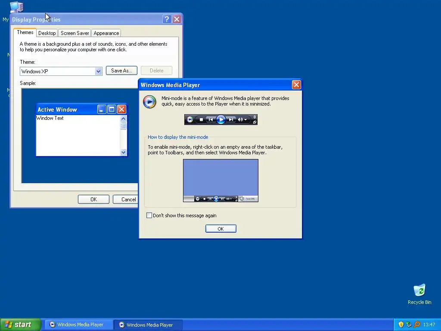The height and width of the screenshot is (331, 441).
Task: Click Save As... in Display Properties
Action: 121,71
